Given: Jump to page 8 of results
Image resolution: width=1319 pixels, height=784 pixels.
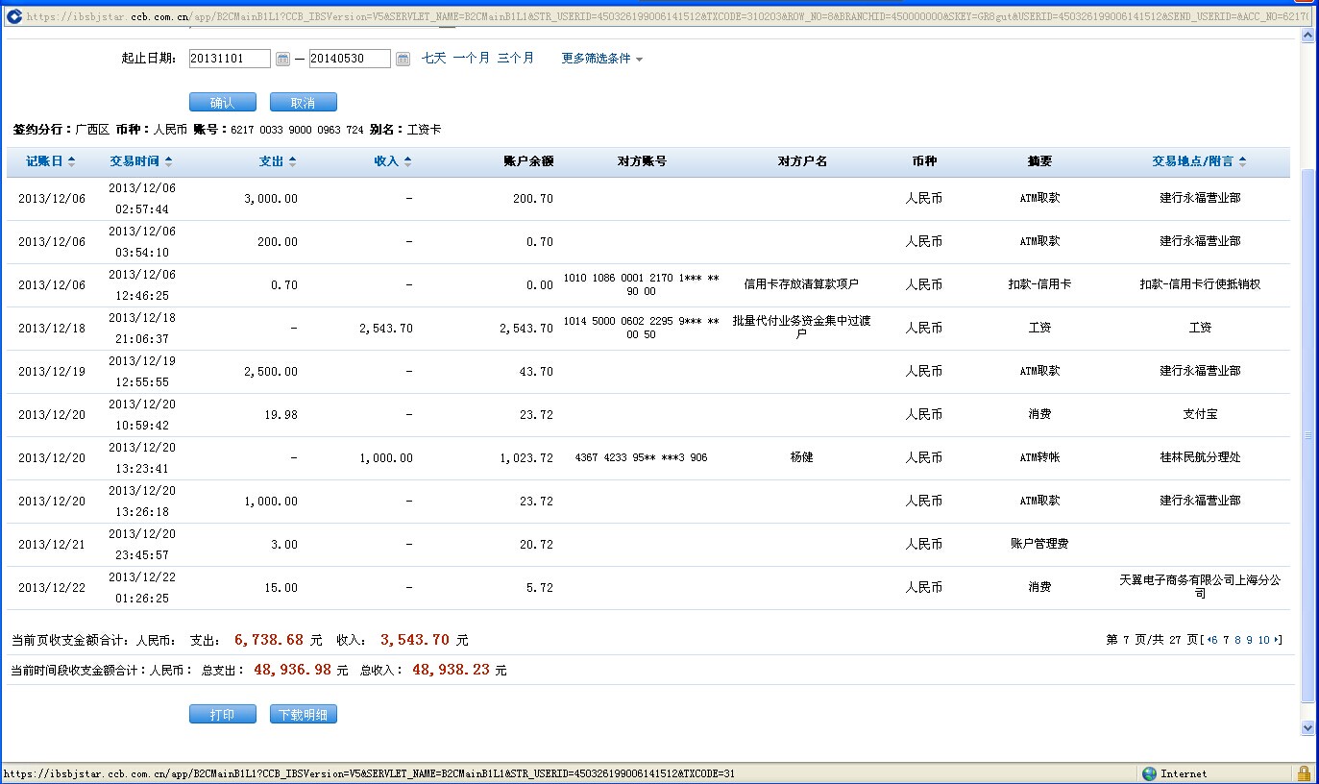Looking at the screenshot, I should point(1237,640).
